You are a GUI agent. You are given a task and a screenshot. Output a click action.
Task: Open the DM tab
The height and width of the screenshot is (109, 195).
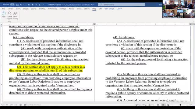click(x=100, y=9)
